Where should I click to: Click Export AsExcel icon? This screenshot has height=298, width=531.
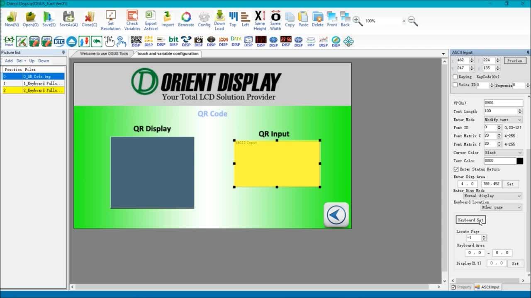[x=151, y=21]
